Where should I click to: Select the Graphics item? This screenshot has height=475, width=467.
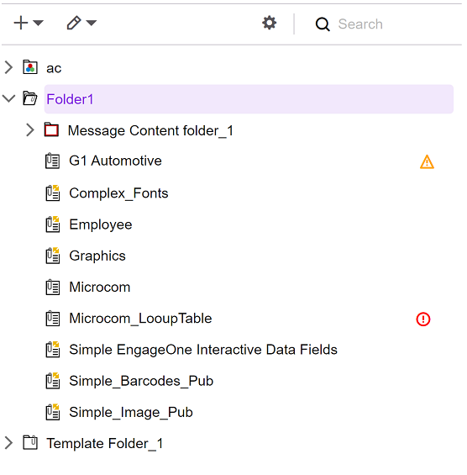[97, 256]
